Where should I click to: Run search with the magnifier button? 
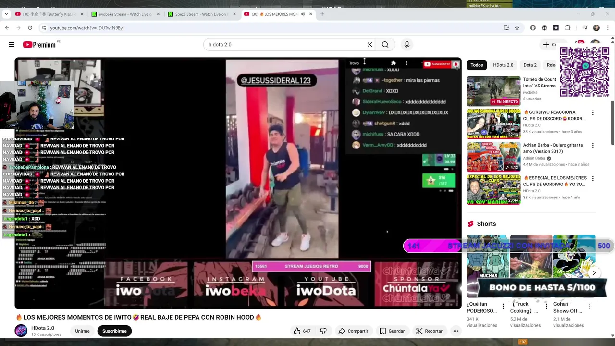(385, 45)
